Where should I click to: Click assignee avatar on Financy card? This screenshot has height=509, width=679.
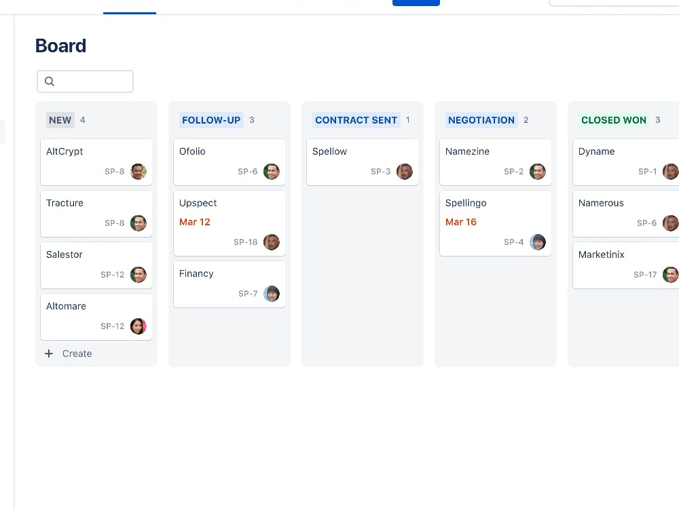[x=272, y=293]
